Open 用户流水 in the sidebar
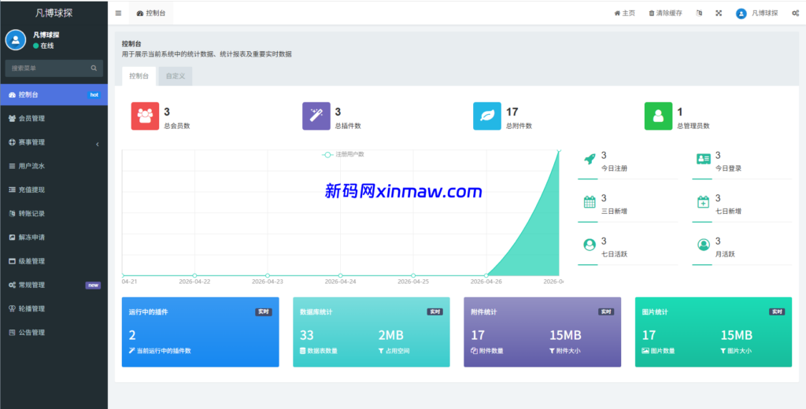806x409 pixels. click(x=54, y=166)
